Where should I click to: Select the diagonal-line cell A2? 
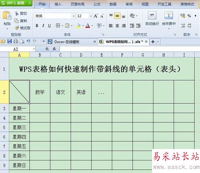20,92
